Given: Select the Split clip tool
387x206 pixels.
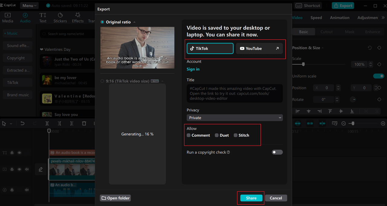Looking at the screenshot, I should point(47,124).
